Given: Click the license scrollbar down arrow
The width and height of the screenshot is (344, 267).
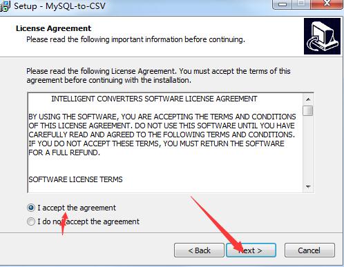Looking at the screenshot, I should tap(308, 186).
